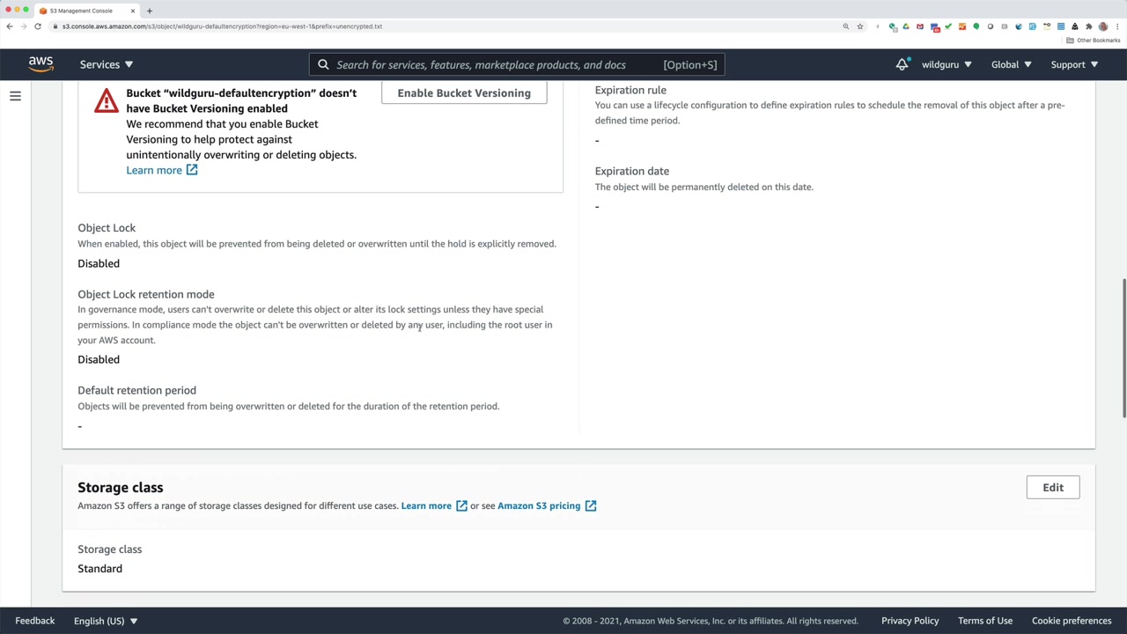Bookmark this page with the star icon
The height and width of the screenshot is (634, 1127).
860,26
